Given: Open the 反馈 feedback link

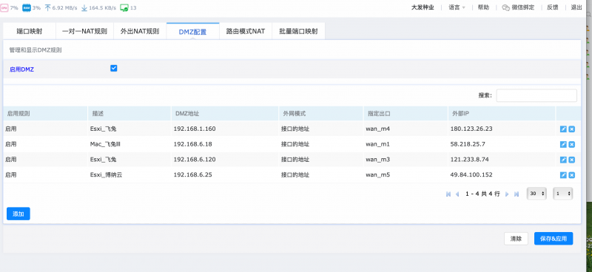Looking at the screenshot, I should (x=552, y=7).
